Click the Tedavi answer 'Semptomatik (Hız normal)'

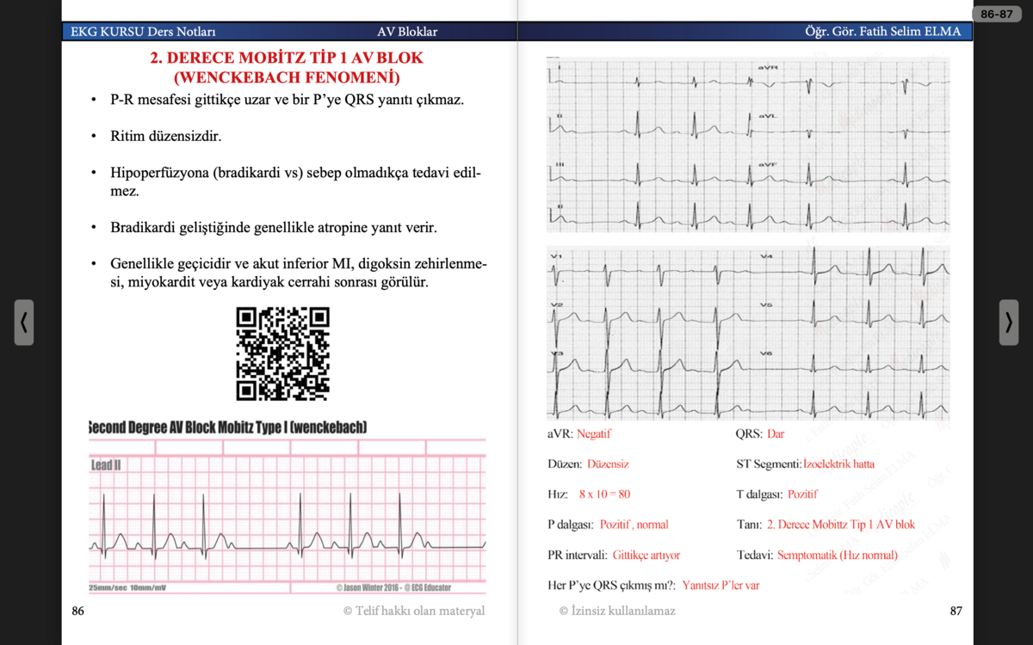pyautogui.click(x=837, y=555)
